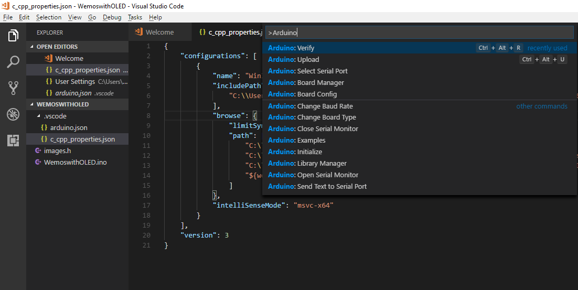Image resolution: width=578 pixels, height=290 pixels.
Task: Open the Debug view icon
Action: click(x=13, y=114)
